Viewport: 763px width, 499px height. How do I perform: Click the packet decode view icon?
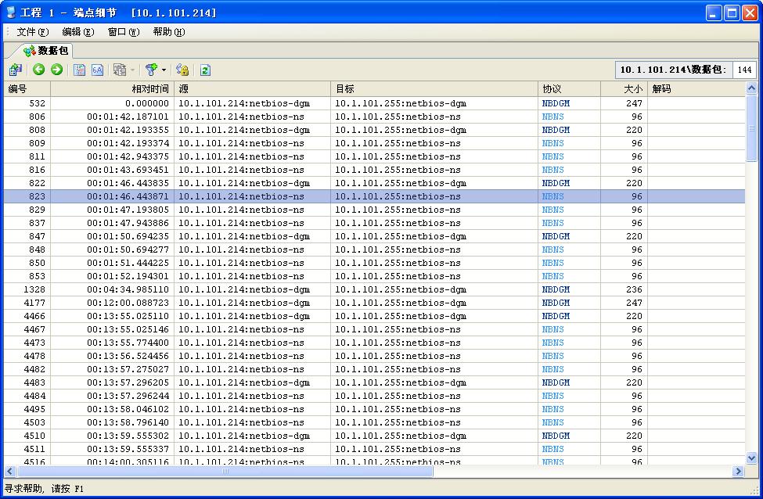[x=80, y=70]
